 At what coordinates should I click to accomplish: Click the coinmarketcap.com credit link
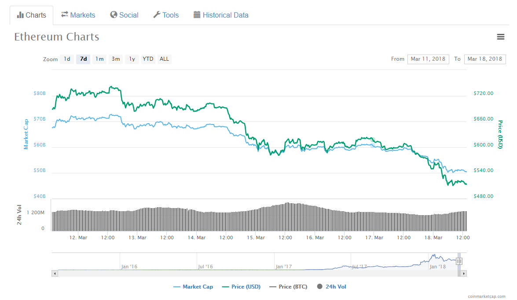[487, 296]
